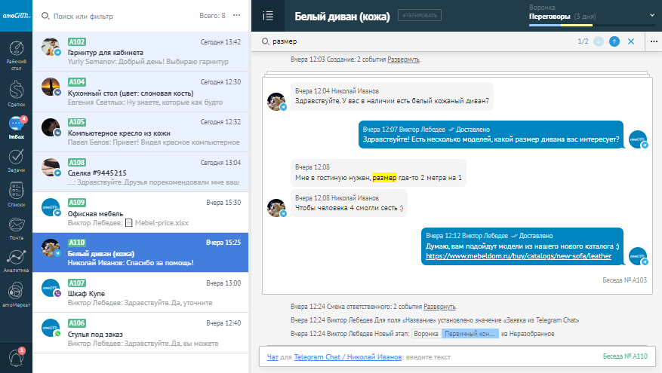Screen dimensions: 662x373
Task: Open conversation list three-dot menu
Action: pos(237,15)
